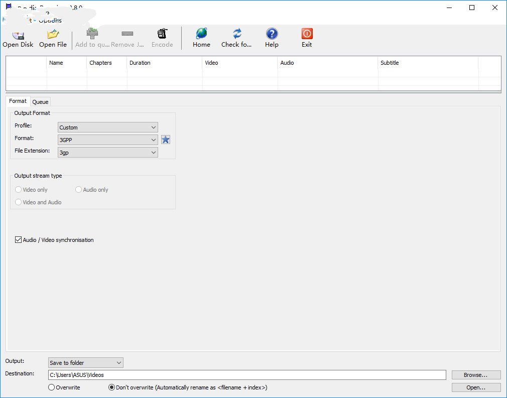
Task: Click the Destination path input field
Action: click(x=246, y=375)
